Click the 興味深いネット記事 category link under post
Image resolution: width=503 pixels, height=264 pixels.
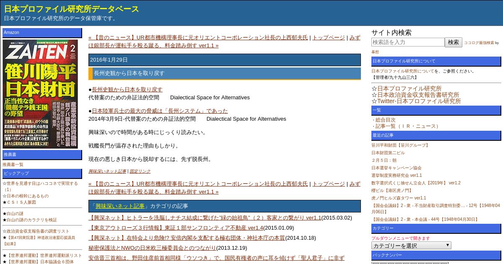pyautogui.click(x=107, y=171)
